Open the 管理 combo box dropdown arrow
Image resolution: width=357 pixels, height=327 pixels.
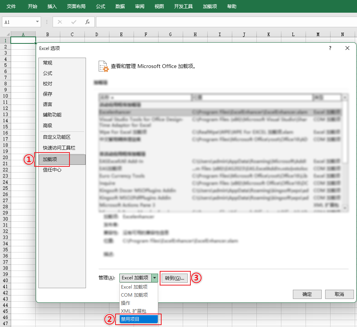(154, 278)
